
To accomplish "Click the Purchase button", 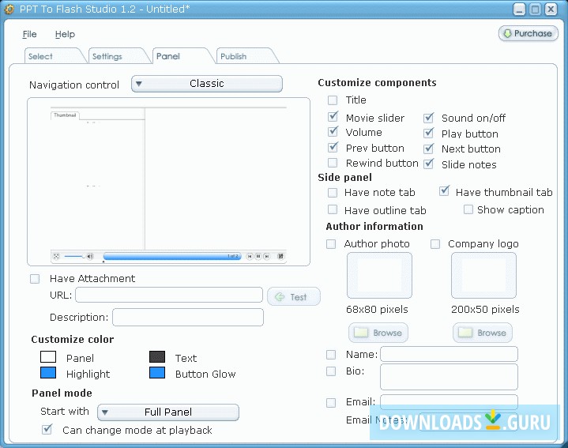I will coord(529,34).
